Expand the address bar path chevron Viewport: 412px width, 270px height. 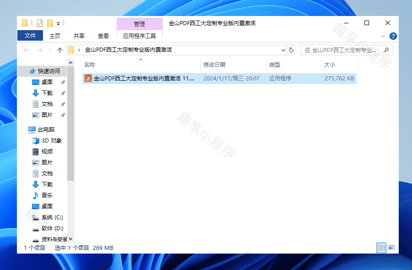pyautogui.click(x=79, y=50)
